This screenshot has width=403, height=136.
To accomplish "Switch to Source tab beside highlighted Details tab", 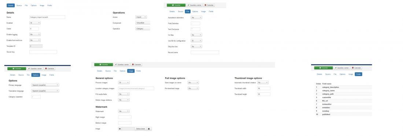I will (19, 5).
